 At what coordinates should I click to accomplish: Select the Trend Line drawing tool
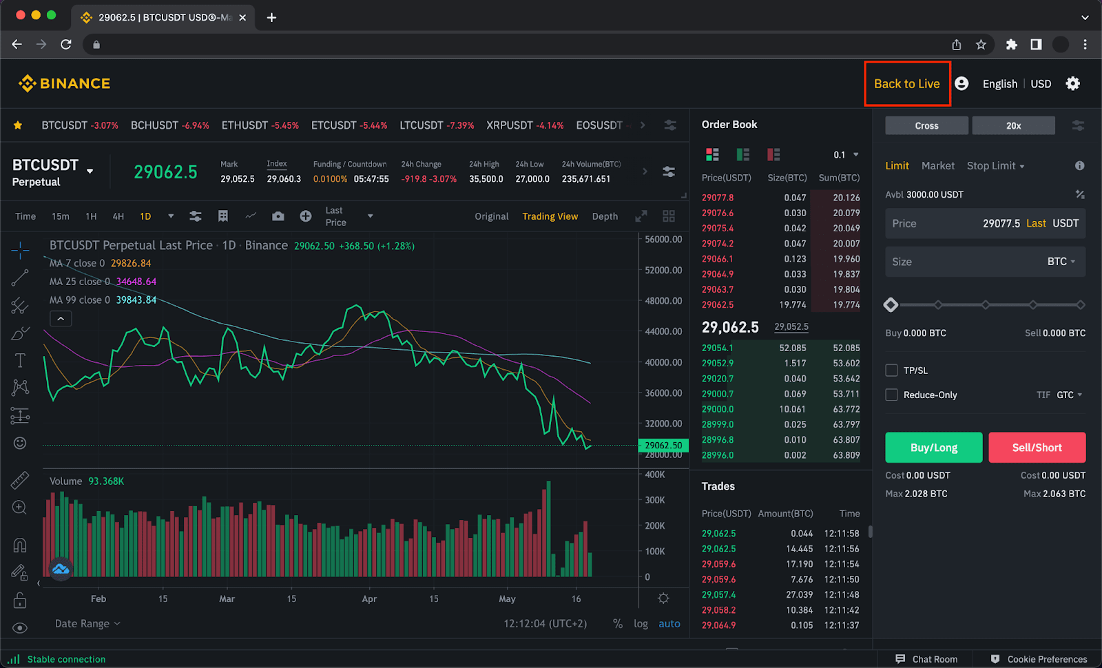(x=19, y=278)
